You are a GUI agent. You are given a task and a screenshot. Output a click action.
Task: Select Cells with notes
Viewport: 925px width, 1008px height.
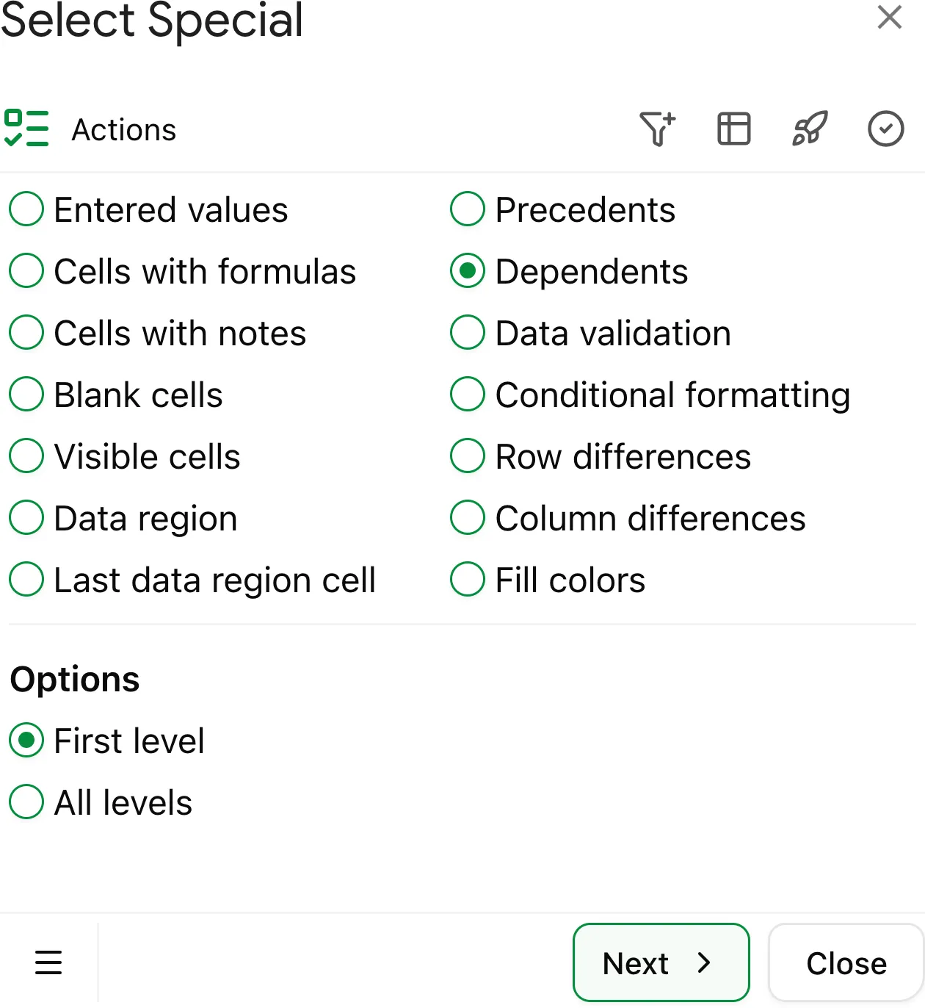coord(26,332)
